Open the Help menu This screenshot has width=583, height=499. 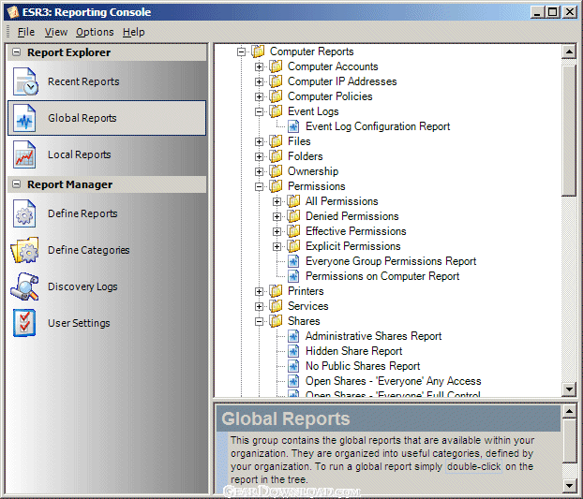pos(133,33)
